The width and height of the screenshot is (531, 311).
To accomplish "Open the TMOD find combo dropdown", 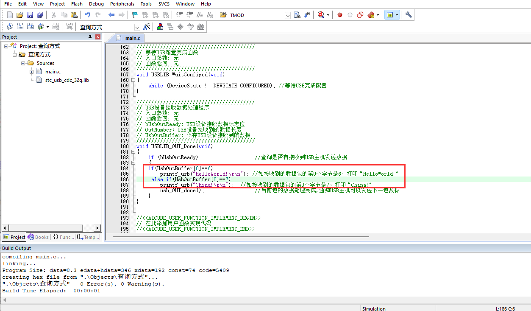I will coord(288,15).
